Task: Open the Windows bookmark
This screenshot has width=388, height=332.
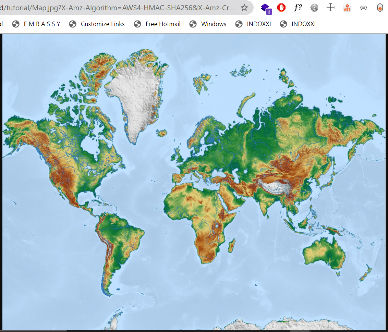Action: 208,24
